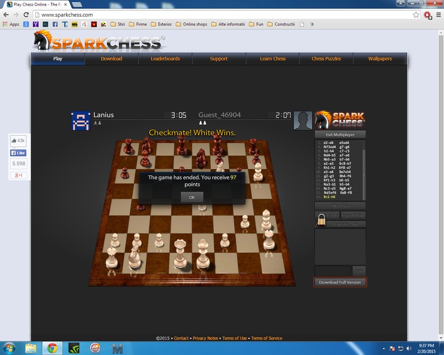Open File Explorer from the taskbar
This screenshot has height=355, width=444.
pyautogui.click(x=31, y=348)
